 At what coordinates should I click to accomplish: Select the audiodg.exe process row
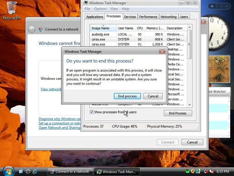(x=138, y=34)
